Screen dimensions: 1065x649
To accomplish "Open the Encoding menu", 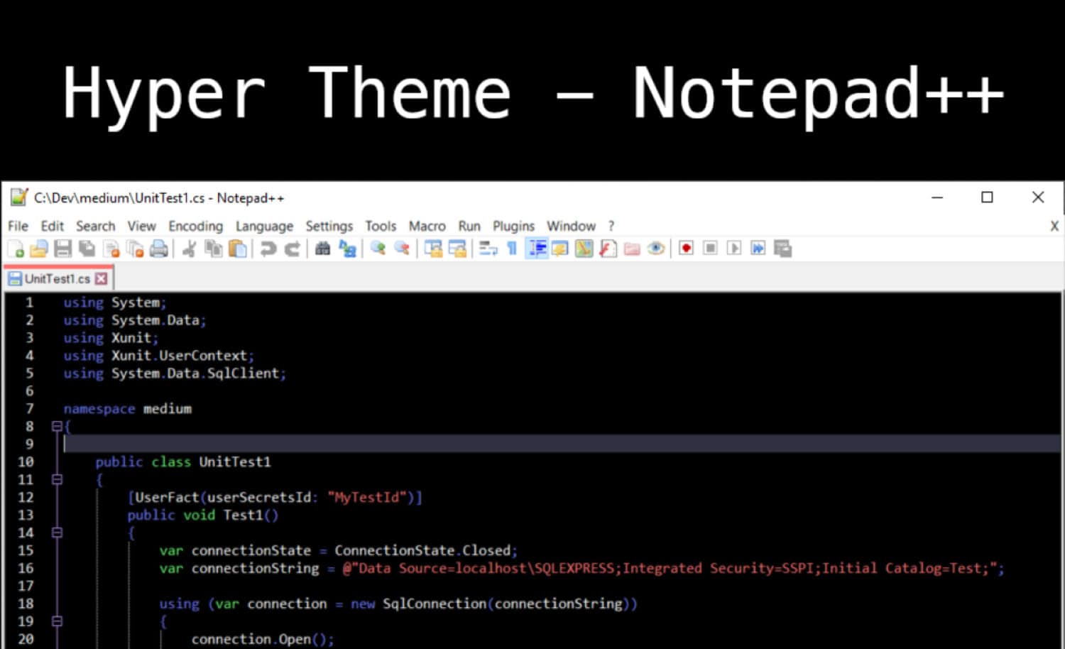I will click(x=195, y=226).
